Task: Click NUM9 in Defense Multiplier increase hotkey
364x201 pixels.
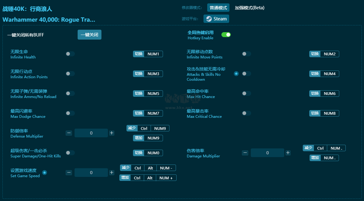Action: [153, 138]
